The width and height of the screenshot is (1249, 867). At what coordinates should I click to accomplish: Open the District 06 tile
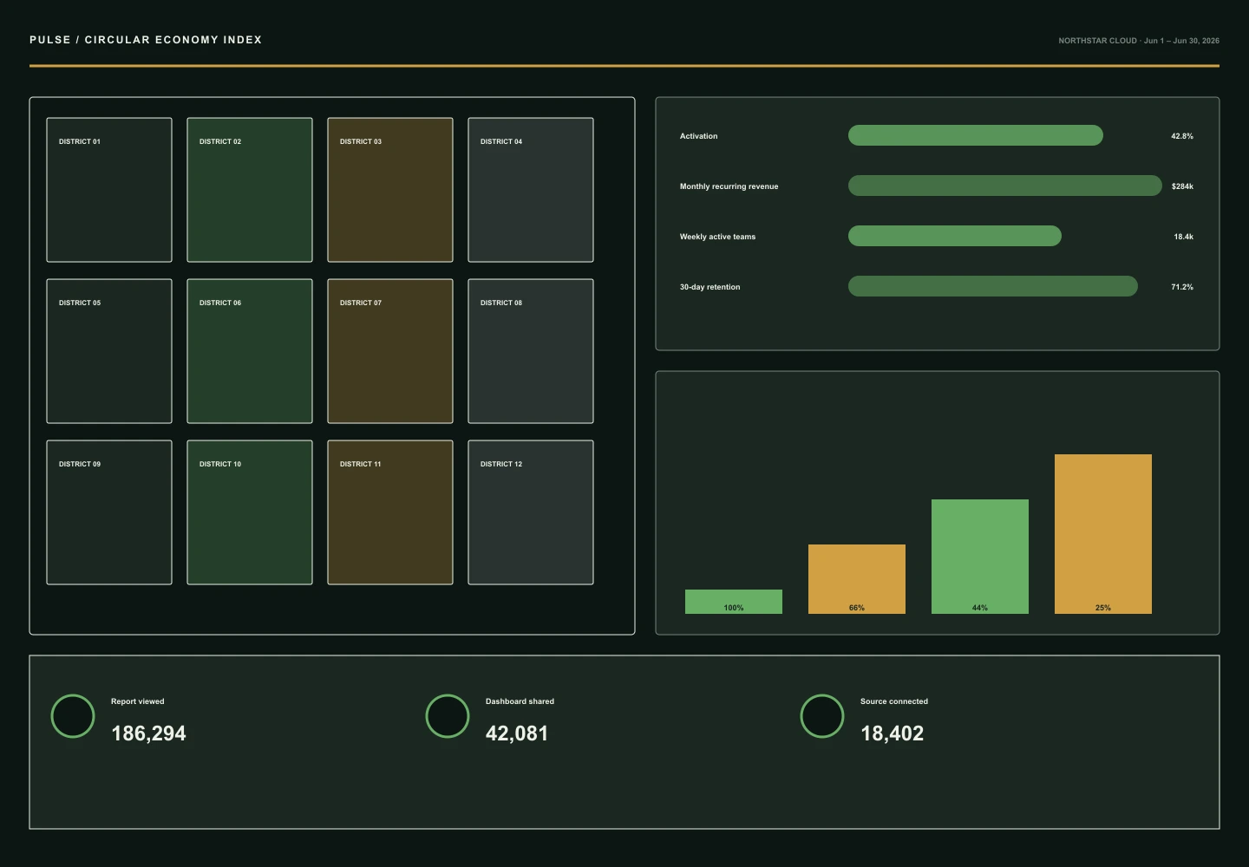tap(250, 351)
